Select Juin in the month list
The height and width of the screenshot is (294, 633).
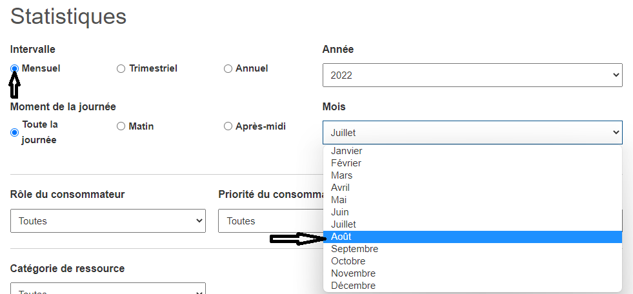point(472,212)
